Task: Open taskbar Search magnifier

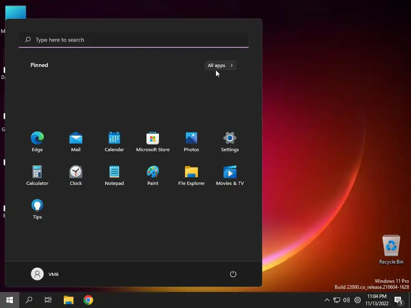Action: (x=29, y=300)
